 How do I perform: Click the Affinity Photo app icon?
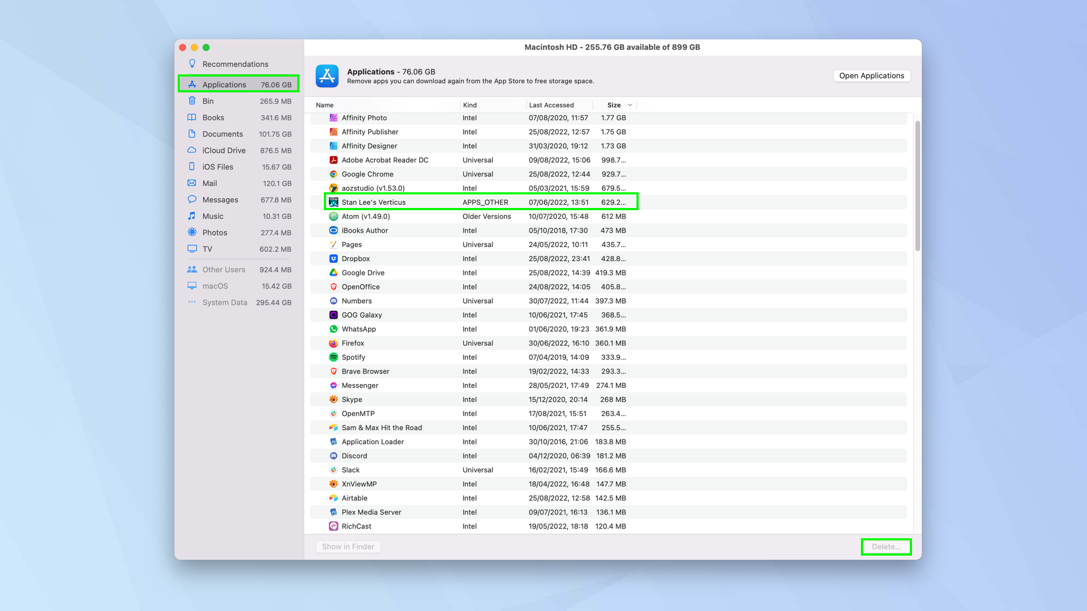(334, 117)
